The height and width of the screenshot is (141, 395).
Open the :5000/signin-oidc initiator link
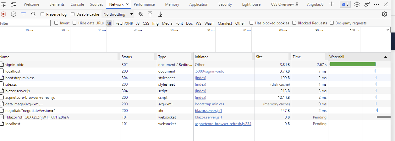pyautogui.click(x=209, y=71)
